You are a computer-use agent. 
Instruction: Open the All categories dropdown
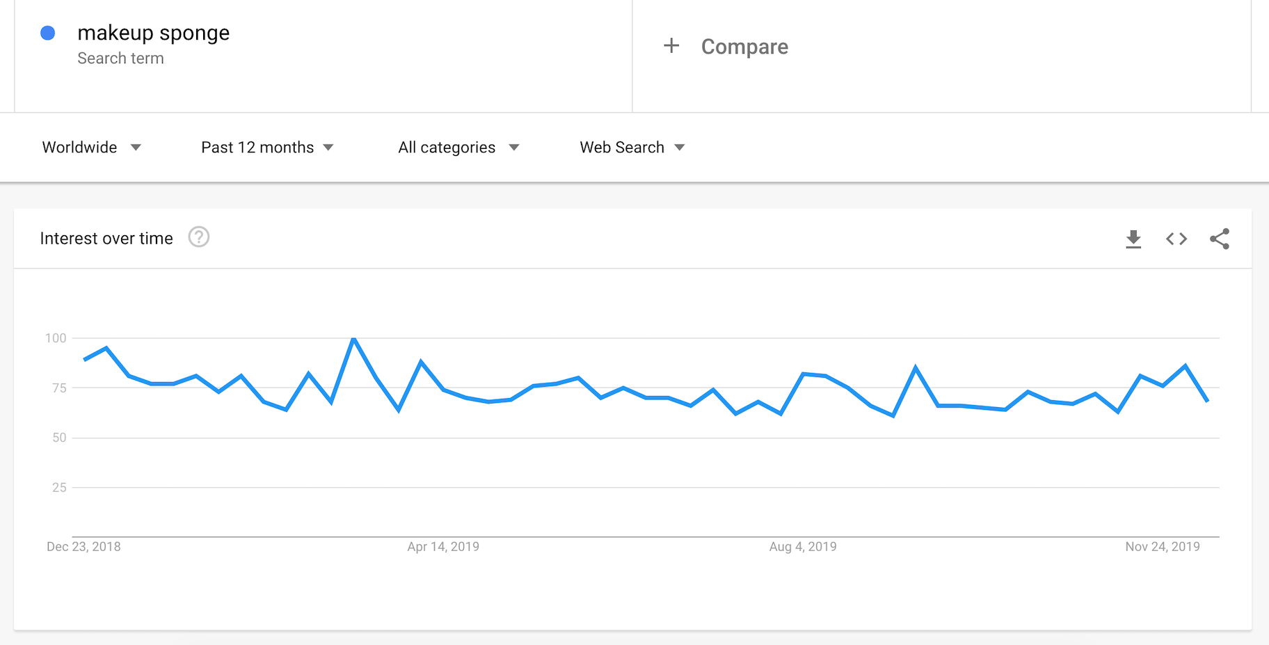click(x=458, y=148)
